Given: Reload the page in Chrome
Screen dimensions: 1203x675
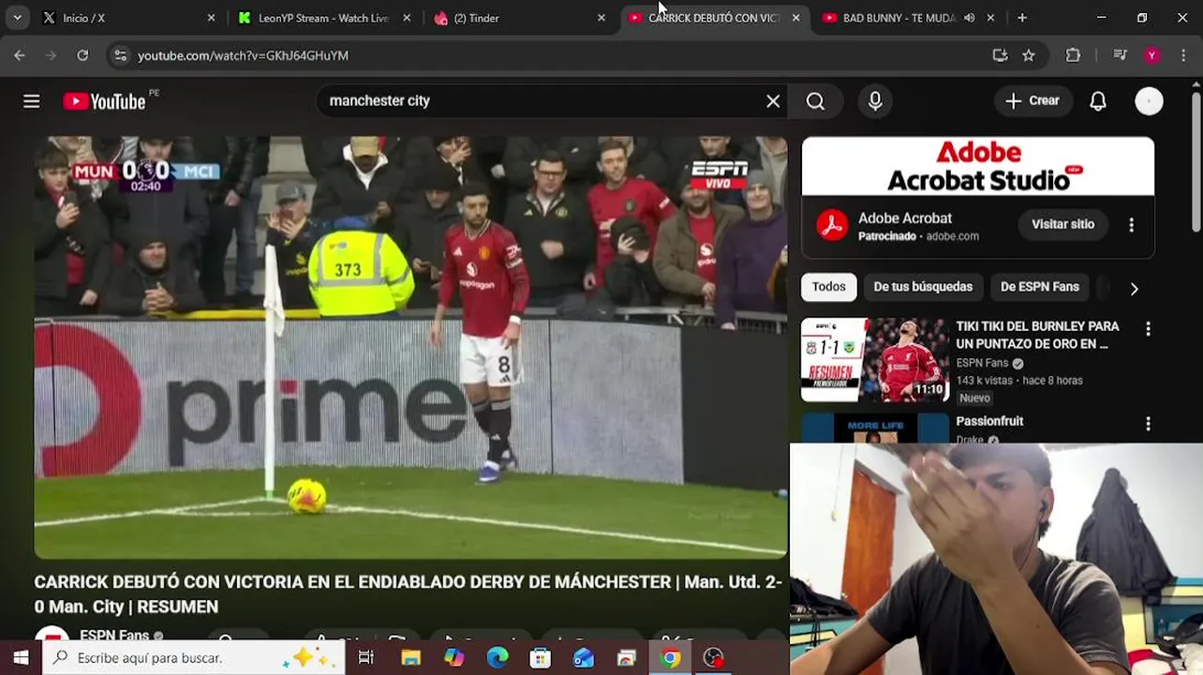Looking at the screenshot, I should tap(82, 55).
